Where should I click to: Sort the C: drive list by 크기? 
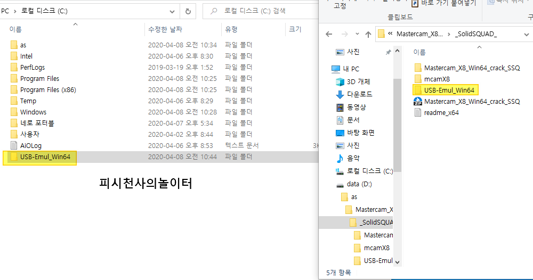click(295, 29)
